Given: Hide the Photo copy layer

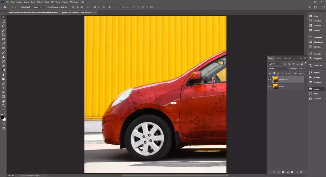Looking at the screenshot, I should click(269, 79).
